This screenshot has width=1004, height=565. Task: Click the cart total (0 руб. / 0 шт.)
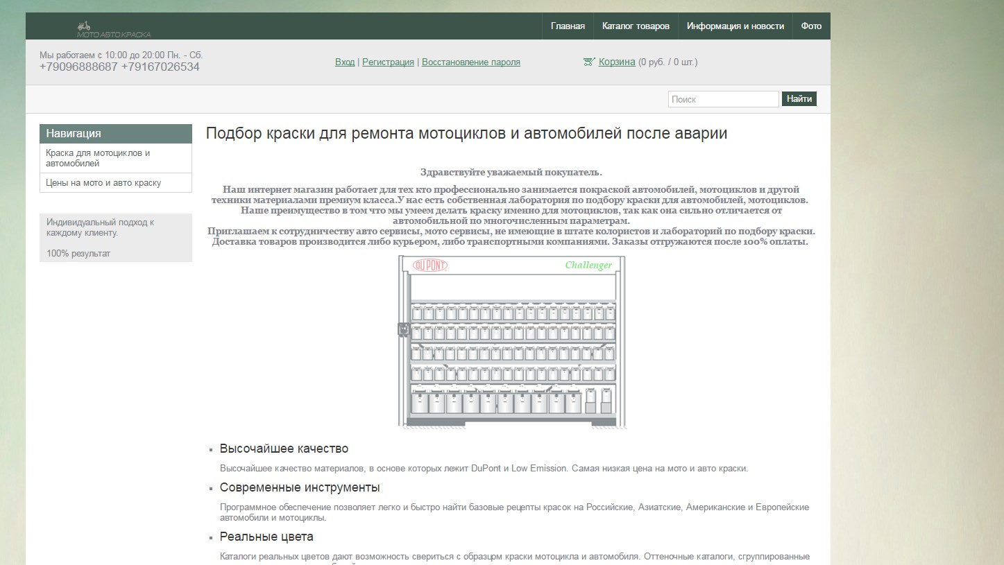[x=668, y=62]
